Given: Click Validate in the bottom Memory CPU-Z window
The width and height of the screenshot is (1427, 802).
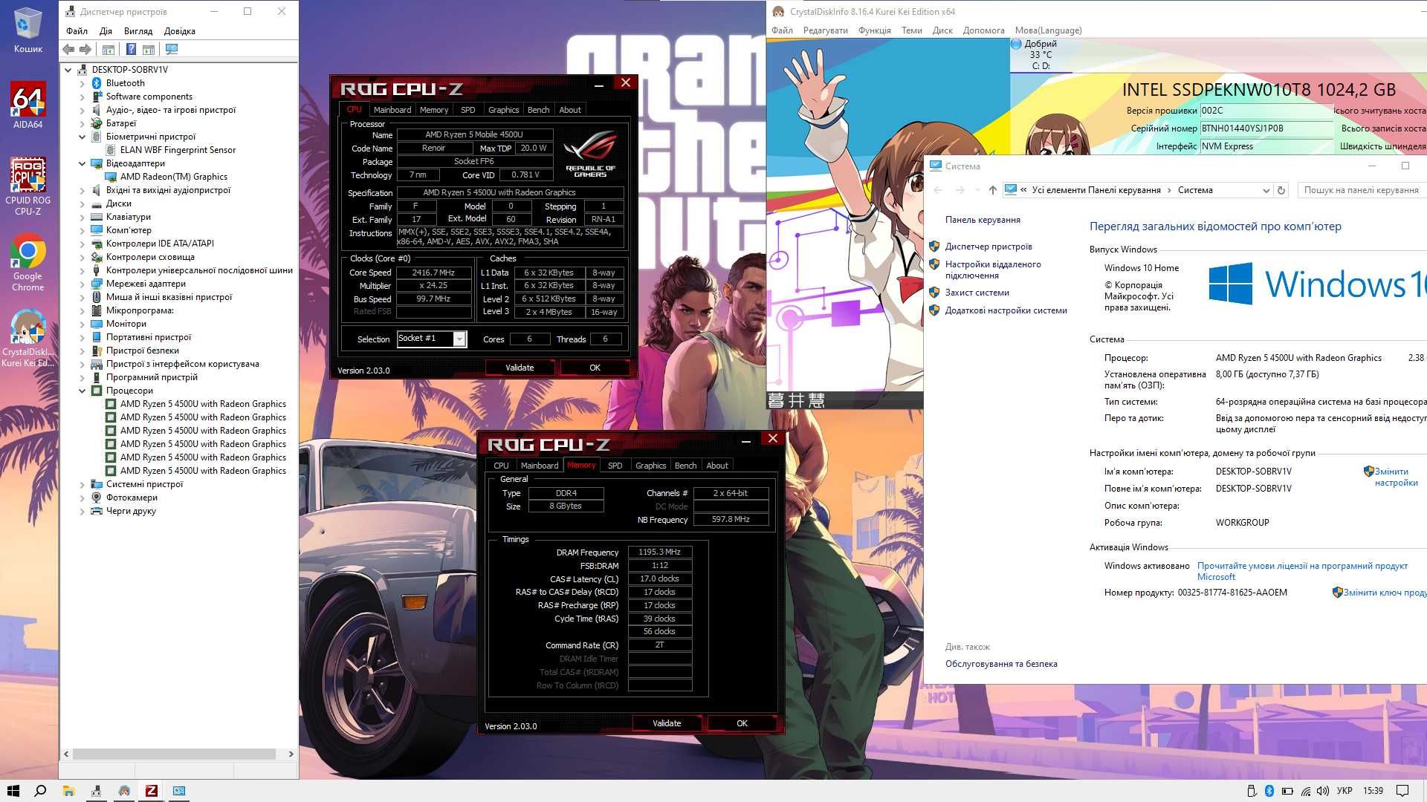Looking at the screenshot, I should tap(667, 723).
